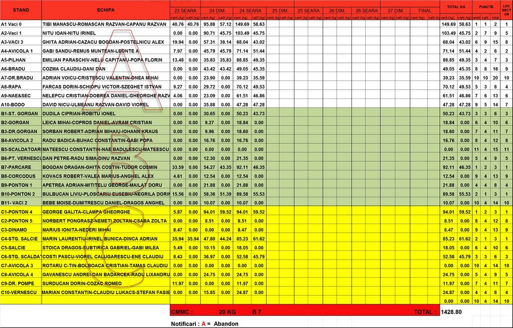Click the grand total 1428.80 cell
Screen dimensions: 513x328
451,312
